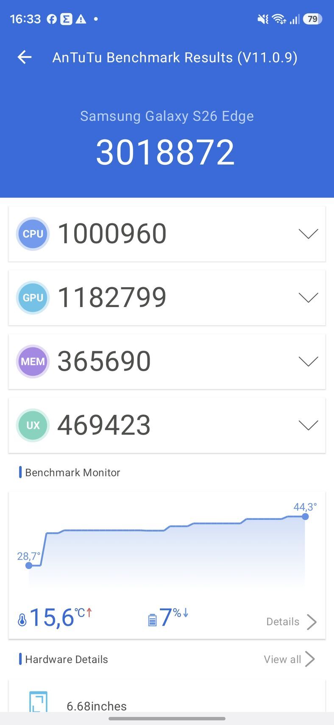Tap the thermometer temperature icon
This screenshot has height=725, width=334.
22,620
